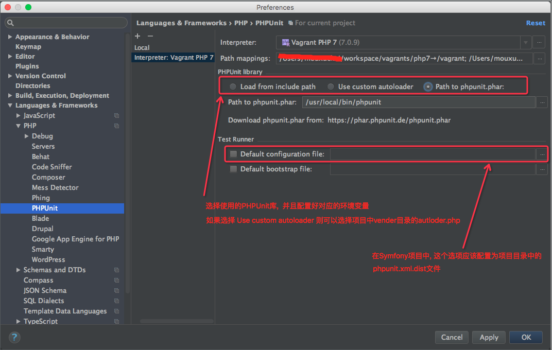Browse for the default configuration file
Screen dimensions: 552x350
pos(542,154)
